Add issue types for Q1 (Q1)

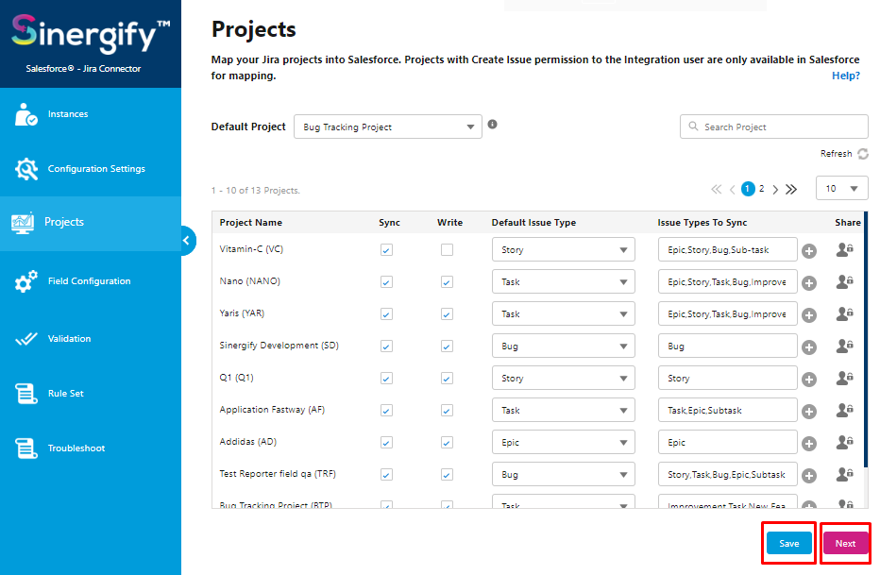click(809, 380)
